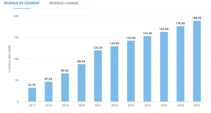Click the 88.04 data label
Viewport: 211px width, 113px height.
[x=81, y=61]
